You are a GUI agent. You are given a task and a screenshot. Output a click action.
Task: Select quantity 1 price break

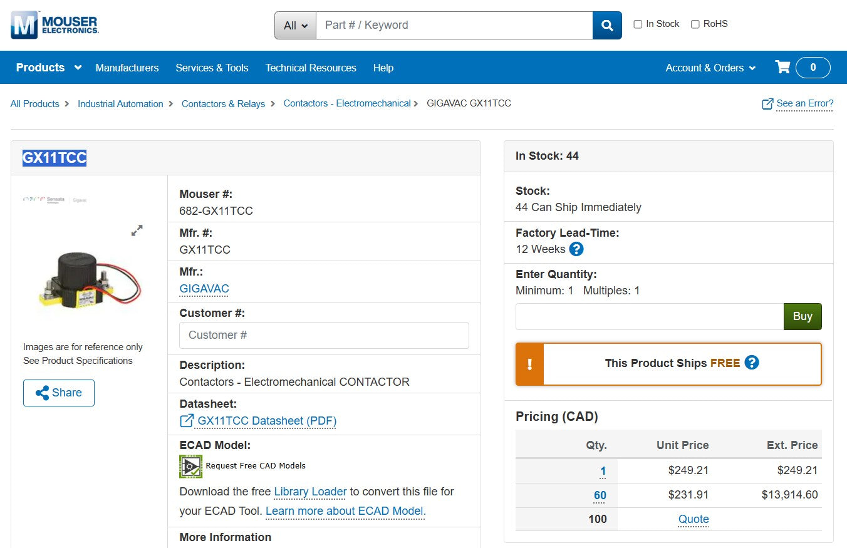click(x=603, y=471)
